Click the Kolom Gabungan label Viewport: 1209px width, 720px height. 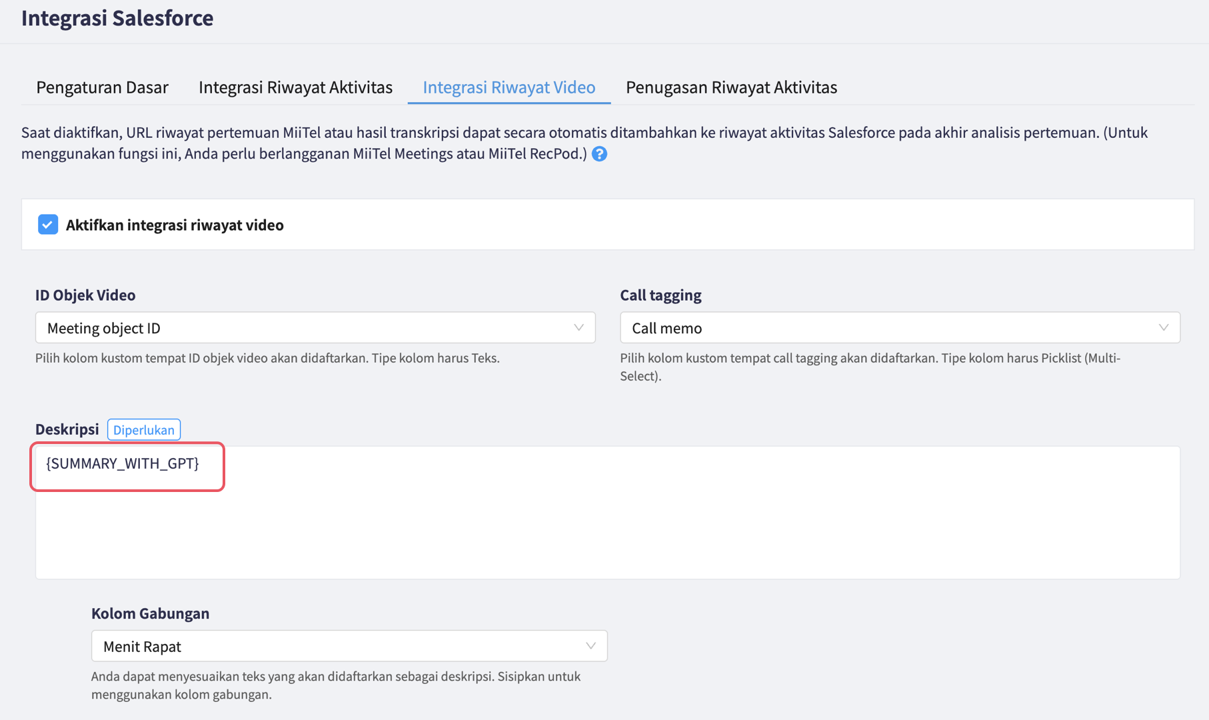(x=150, y=613)
